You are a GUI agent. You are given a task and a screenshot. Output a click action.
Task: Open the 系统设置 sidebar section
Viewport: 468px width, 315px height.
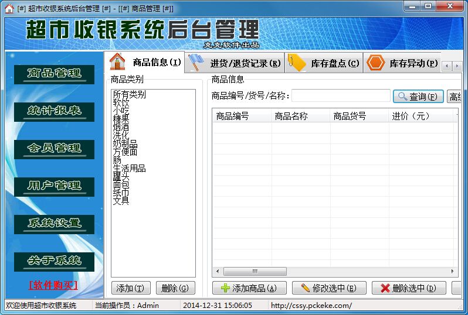click(55, 224)
